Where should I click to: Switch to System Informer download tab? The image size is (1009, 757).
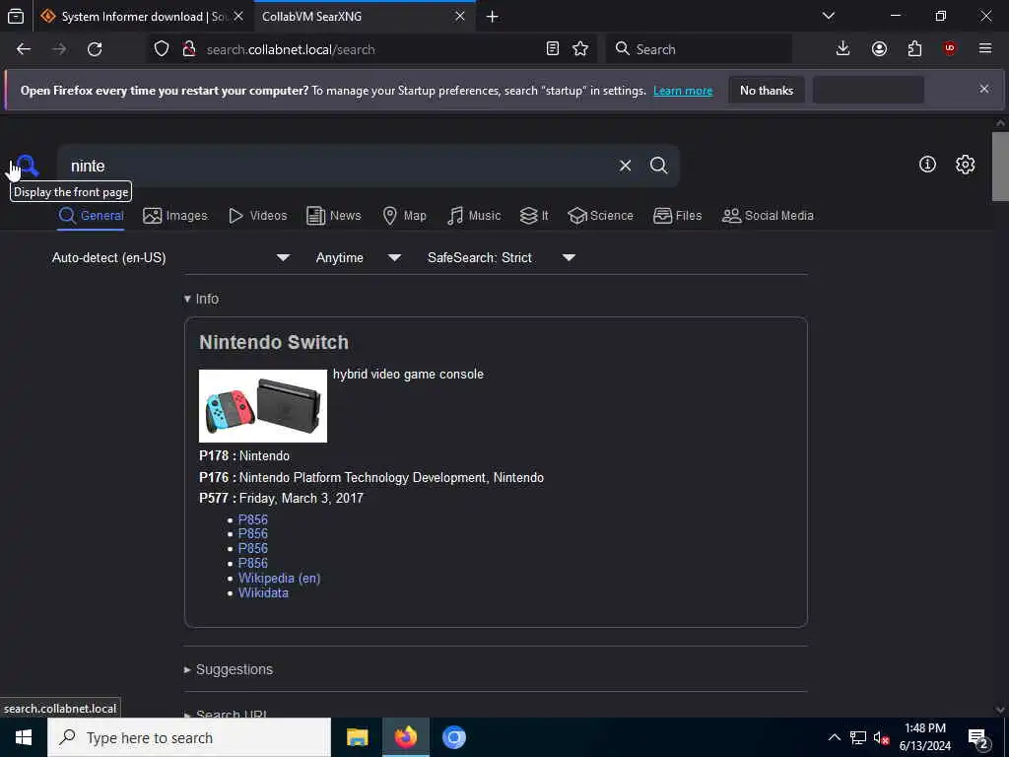pos(143,17)
